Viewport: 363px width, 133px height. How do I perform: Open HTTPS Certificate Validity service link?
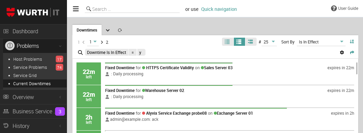pos(170,68)
